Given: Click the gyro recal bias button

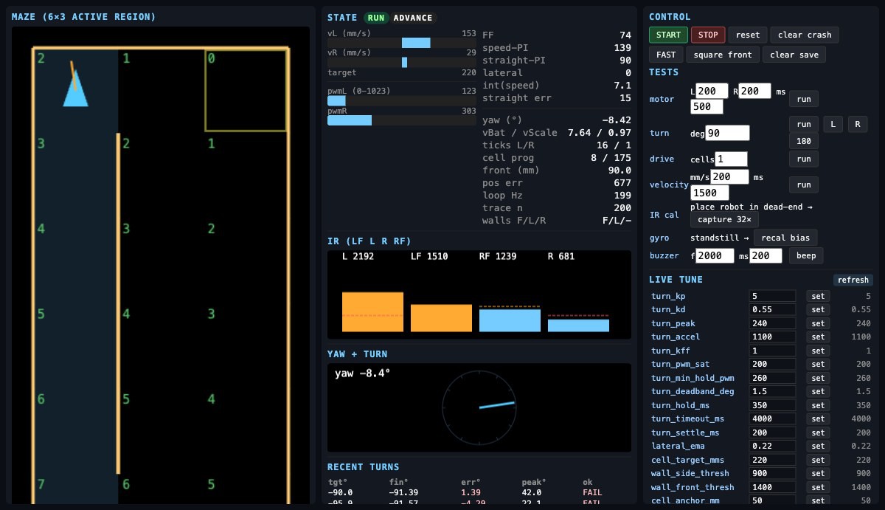Looking at the screenshot, I should click(x=785, y=238).
